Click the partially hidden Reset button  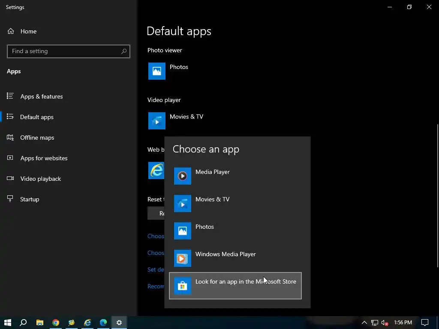(156, 213)
